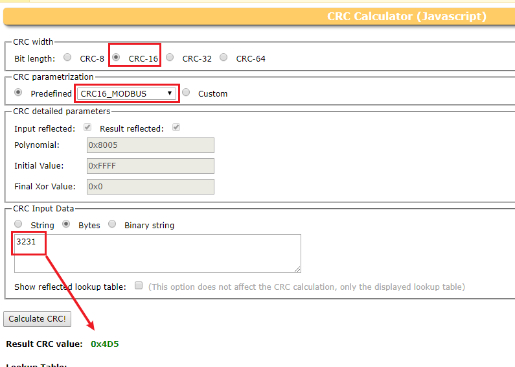This screenshot has height=367, width=515.
Task: Click the Polynomial field showing 0x8005
Action: pos(150,145)
